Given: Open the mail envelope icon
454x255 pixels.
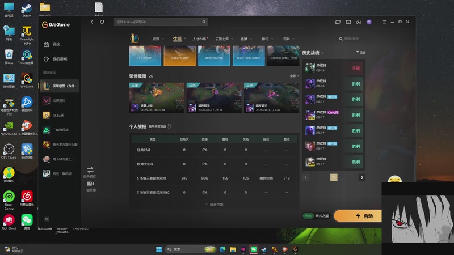Looking at the screenshot, I should (348, 22).
